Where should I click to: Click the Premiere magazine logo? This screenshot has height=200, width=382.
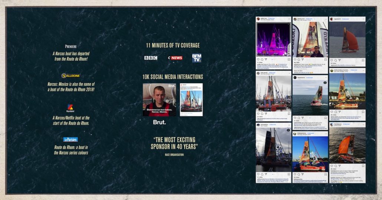70,46
